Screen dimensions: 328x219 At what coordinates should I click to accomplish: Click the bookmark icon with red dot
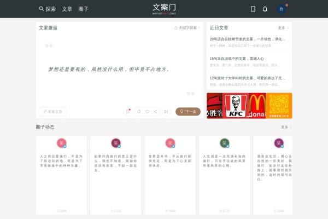click(128, 112)
